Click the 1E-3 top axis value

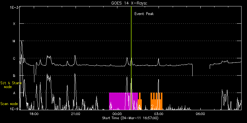tap(14, 7)
